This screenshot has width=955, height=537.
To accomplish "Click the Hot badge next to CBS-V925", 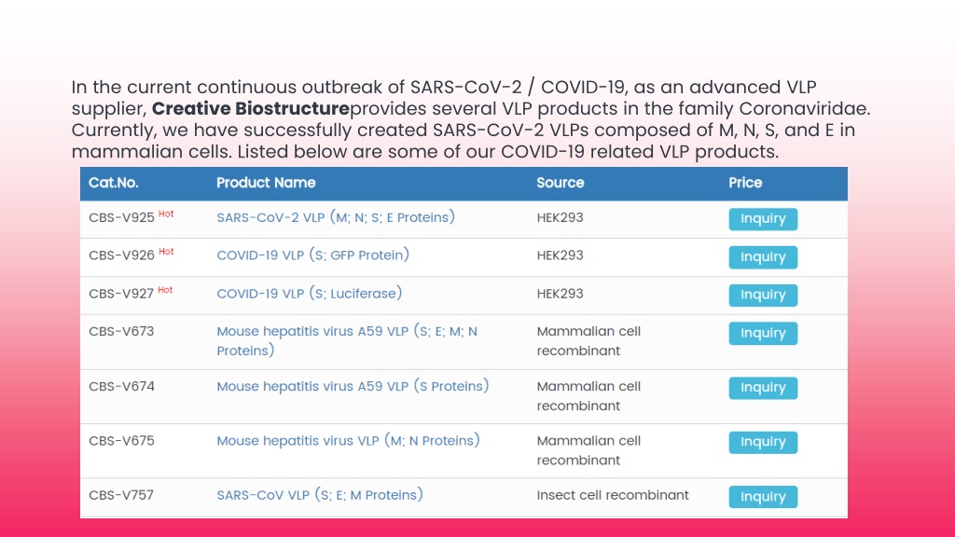I will tap(166, 213).
